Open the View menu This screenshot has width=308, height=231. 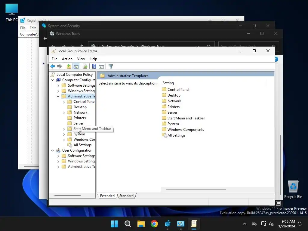click(81, 59)
